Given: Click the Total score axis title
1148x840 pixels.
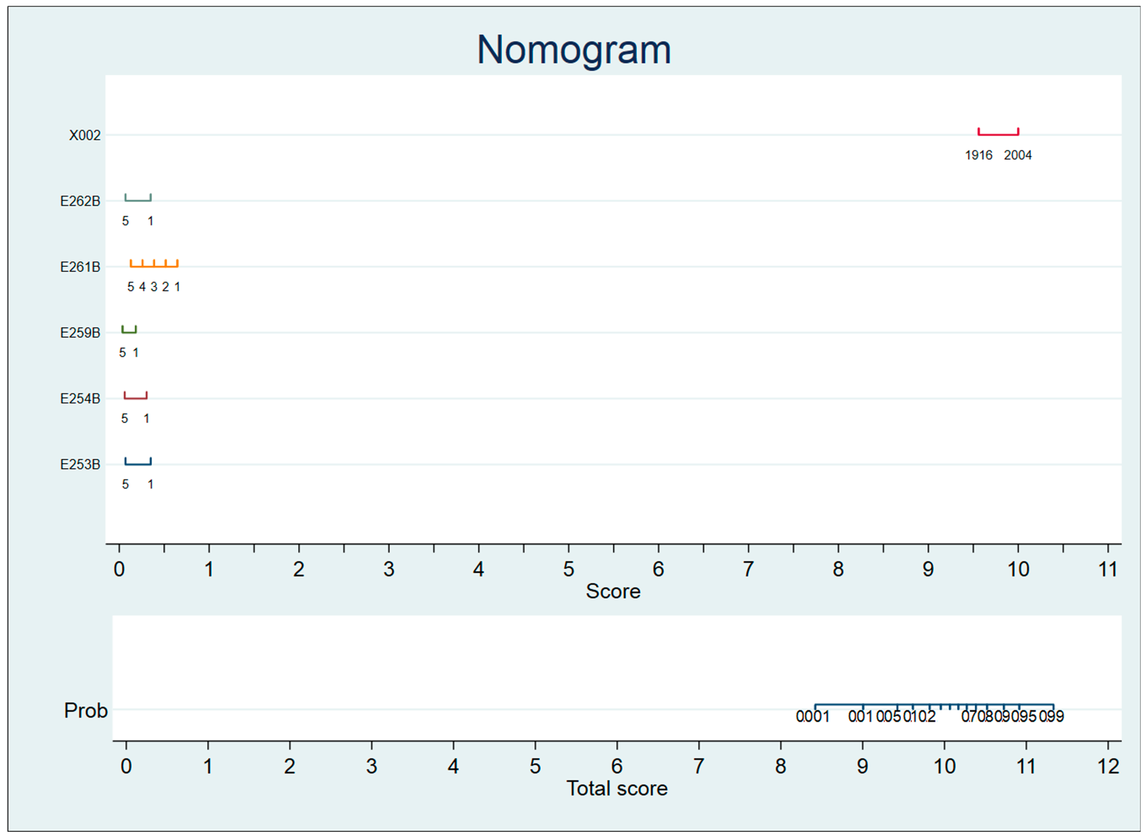Looking at the screenshot, I should [x=617, y=789].
